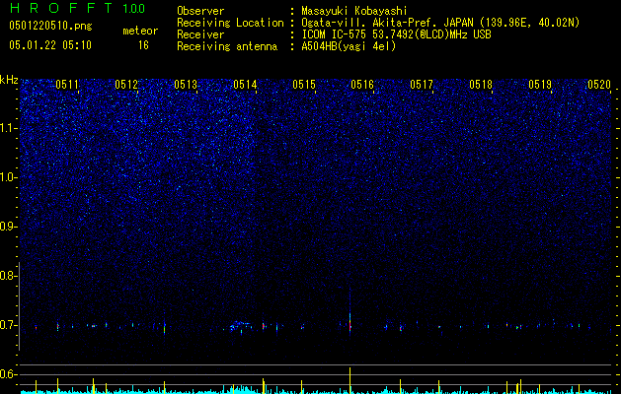Viewport: 621px width, 394px height.
Task: Click the 0518 time marker
Action: (481, 85)
